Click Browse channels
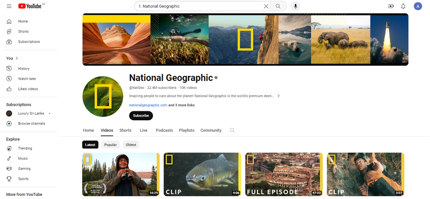Screen dimensions: 430x199 pyautogui.click(x=32, y=123)
